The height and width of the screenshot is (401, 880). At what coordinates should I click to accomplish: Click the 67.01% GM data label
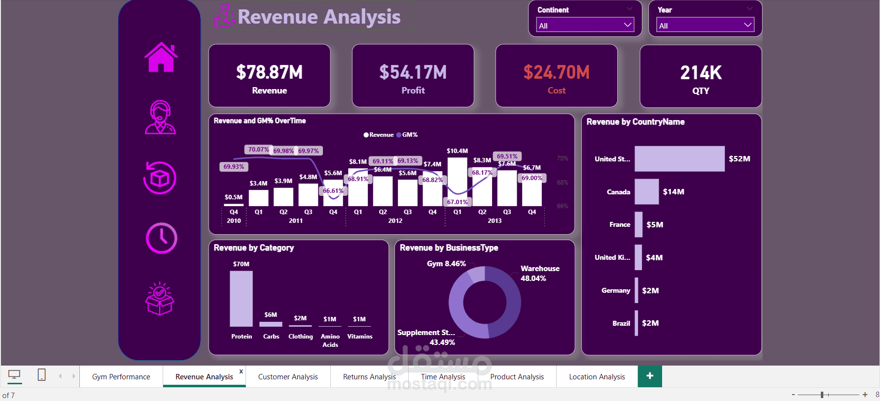tap(458, 202)
